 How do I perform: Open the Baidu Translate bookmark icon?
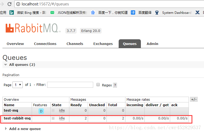pyautogui.click(x=133, y=12)
